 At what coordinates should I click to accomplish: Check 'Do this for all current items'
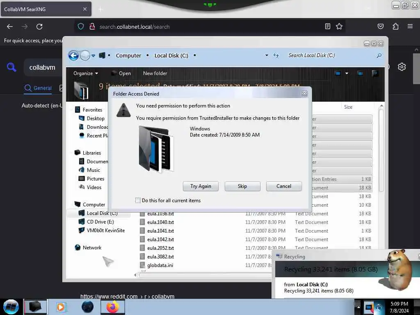[x=138, y=200]
